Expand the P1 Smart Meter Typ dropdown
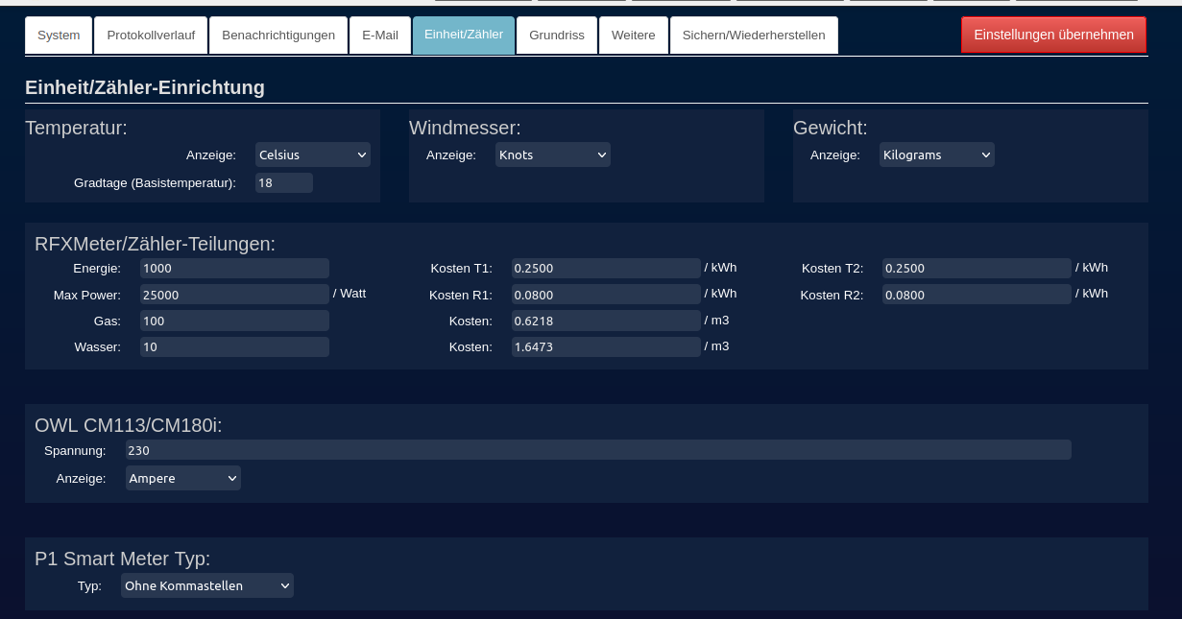 [207, 585]
